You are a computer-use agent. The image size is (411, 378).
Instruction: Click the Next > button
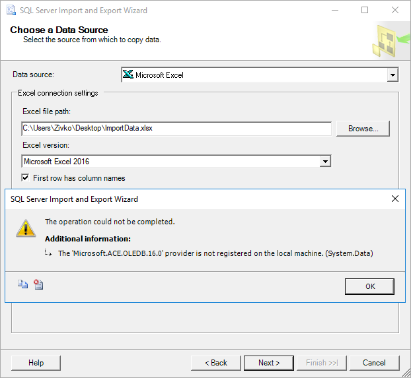coord(269,363)
